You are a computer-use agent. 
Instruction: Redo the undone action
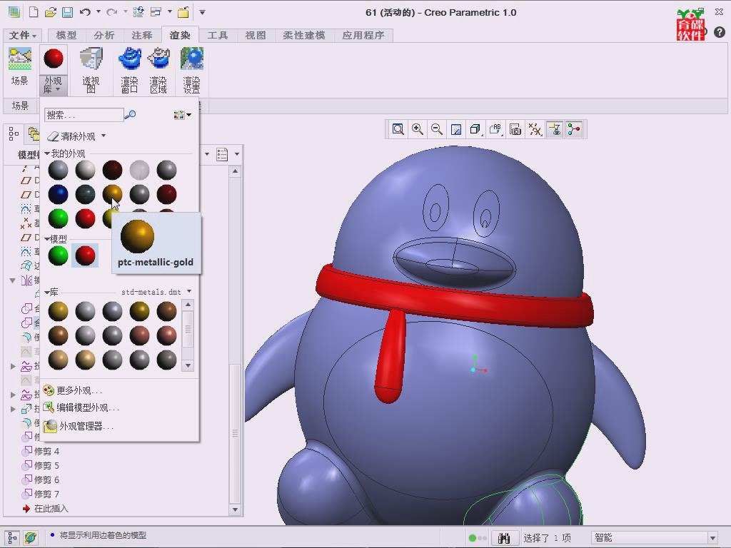111,12
